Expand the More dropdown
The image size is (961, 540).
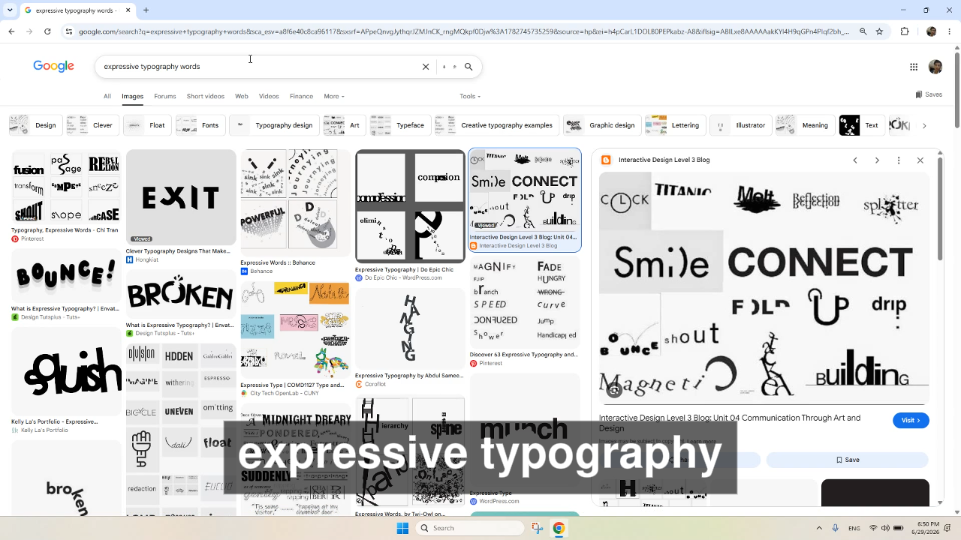click(x=334, y=96)
